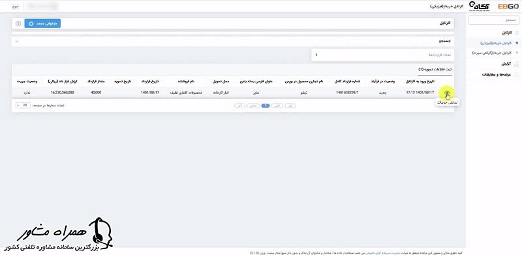Focus the sidebar جستجو search field
Viewport: 522px width, 255px height.
click(x=494, y=20)
